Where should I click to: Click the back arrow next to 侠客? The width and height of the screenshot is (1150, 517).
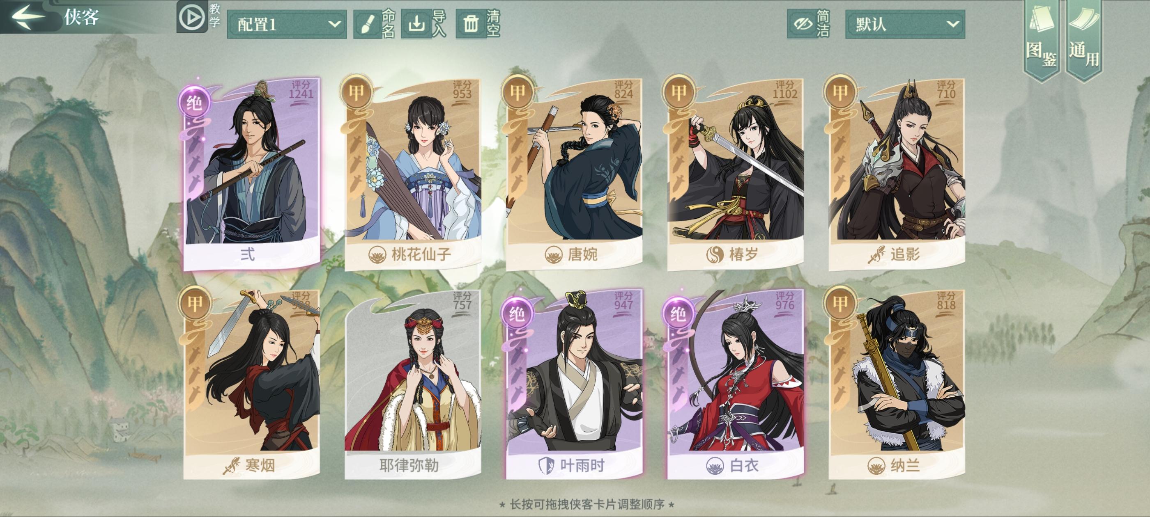[x=28, y=17]
